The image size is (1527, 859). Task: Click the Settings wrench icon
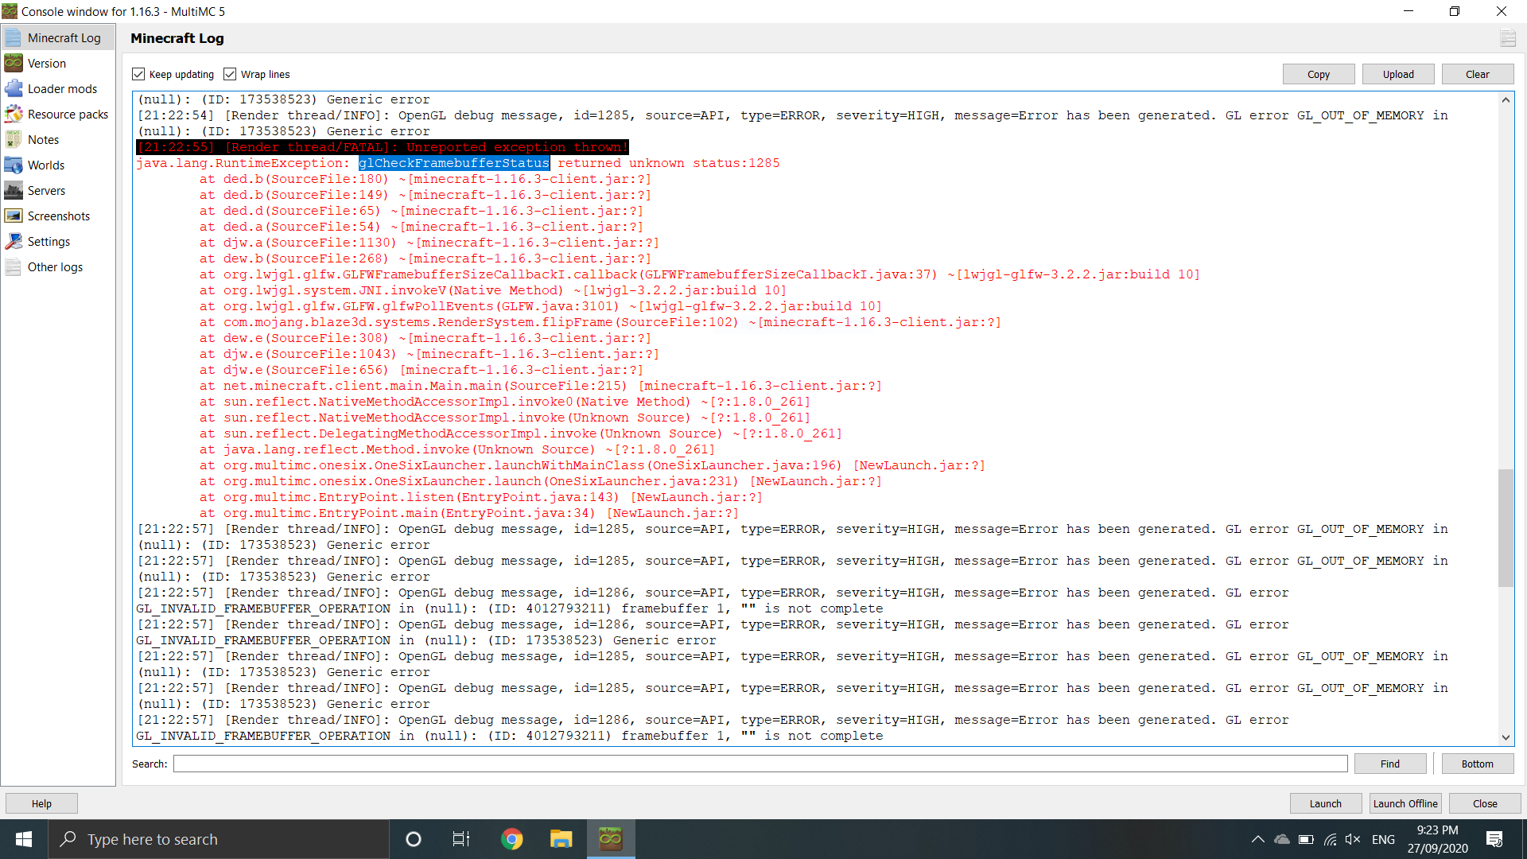point(14,242)
